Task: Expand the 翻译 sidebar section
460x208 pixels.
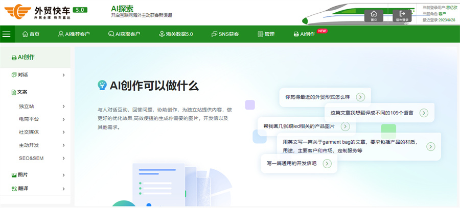Action: tap(63, 189)
